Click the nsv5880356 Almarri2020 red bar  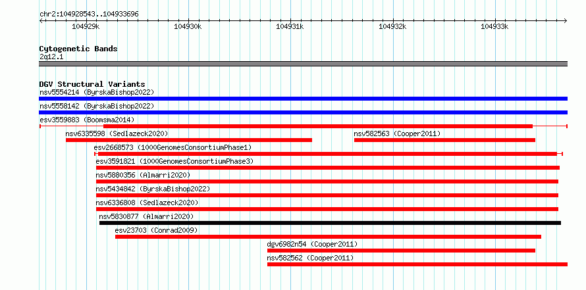327,181
